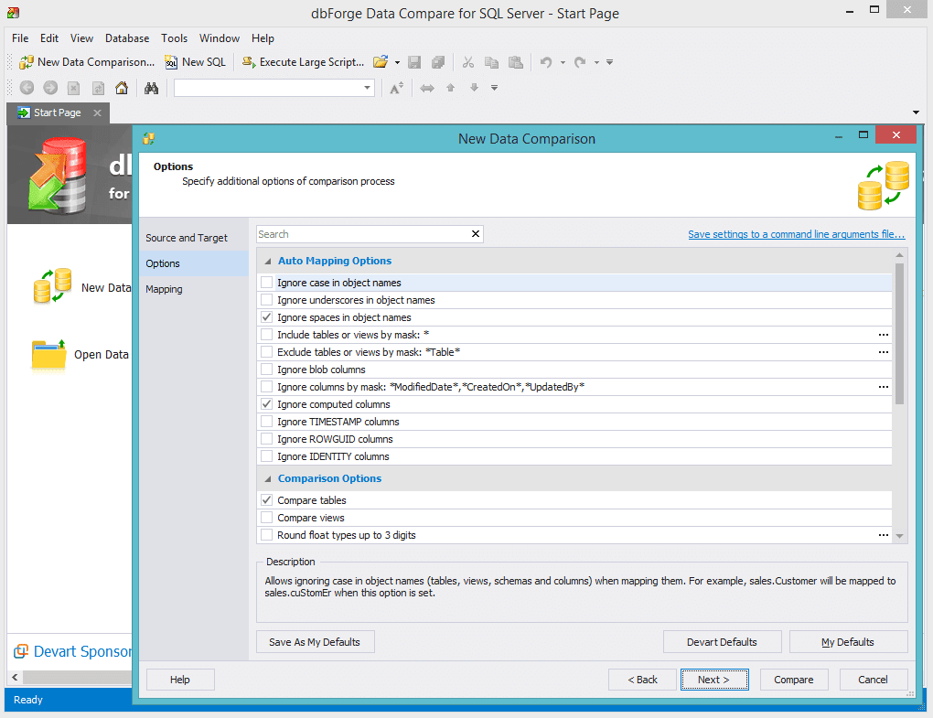Viewport: 933px width, 718px height.
Task: Collapse the Auto Mapping Options section
Action: click(267, 262)
